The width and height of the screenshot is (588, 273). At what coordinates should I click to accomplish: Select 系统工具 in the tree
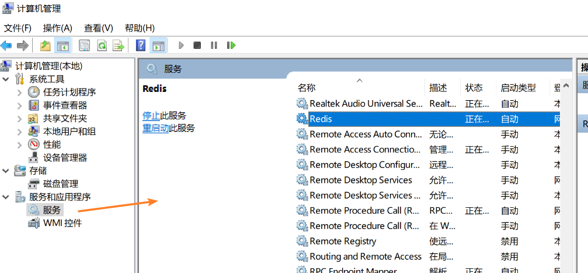pyautogui.click(x=47, y=79)
